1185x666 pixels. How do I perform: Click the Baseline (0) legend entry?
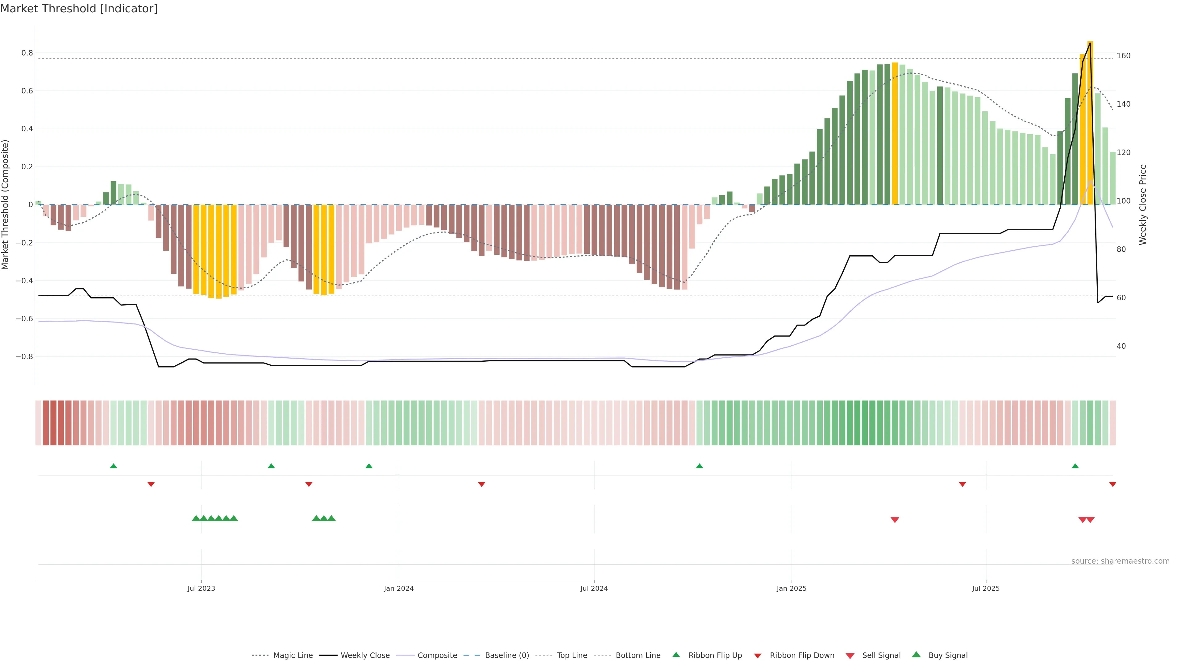506,655
